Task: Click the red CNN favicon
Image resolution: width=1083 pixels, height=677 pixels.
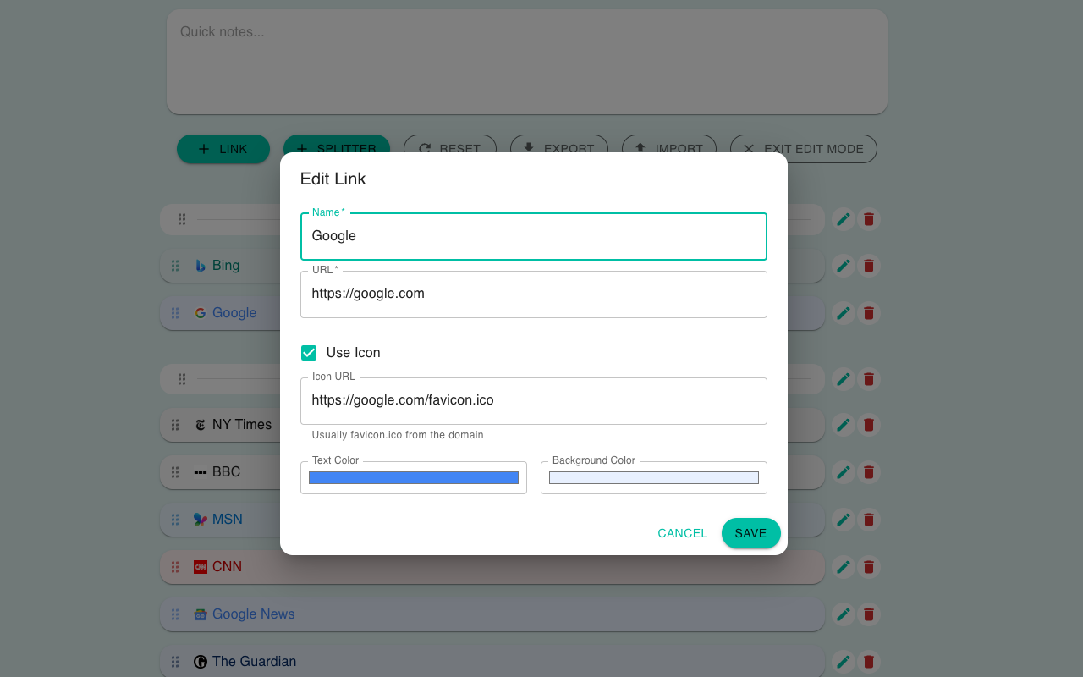Action: (x=201, y=567)
